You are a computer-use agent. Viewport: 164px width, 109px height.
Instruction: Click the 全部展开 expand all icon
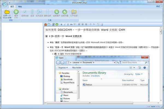click(57, 13)
